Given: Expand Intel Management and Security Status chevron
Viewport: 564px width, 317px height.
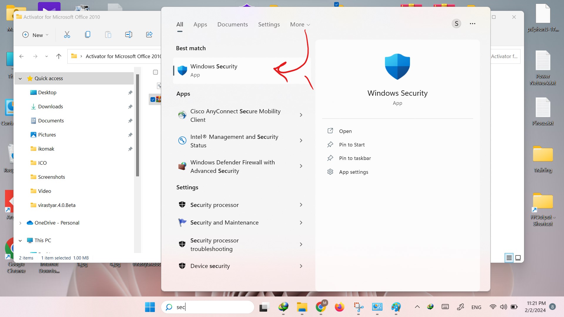Looking at the screenshot, I should click(x=301, y=141).
